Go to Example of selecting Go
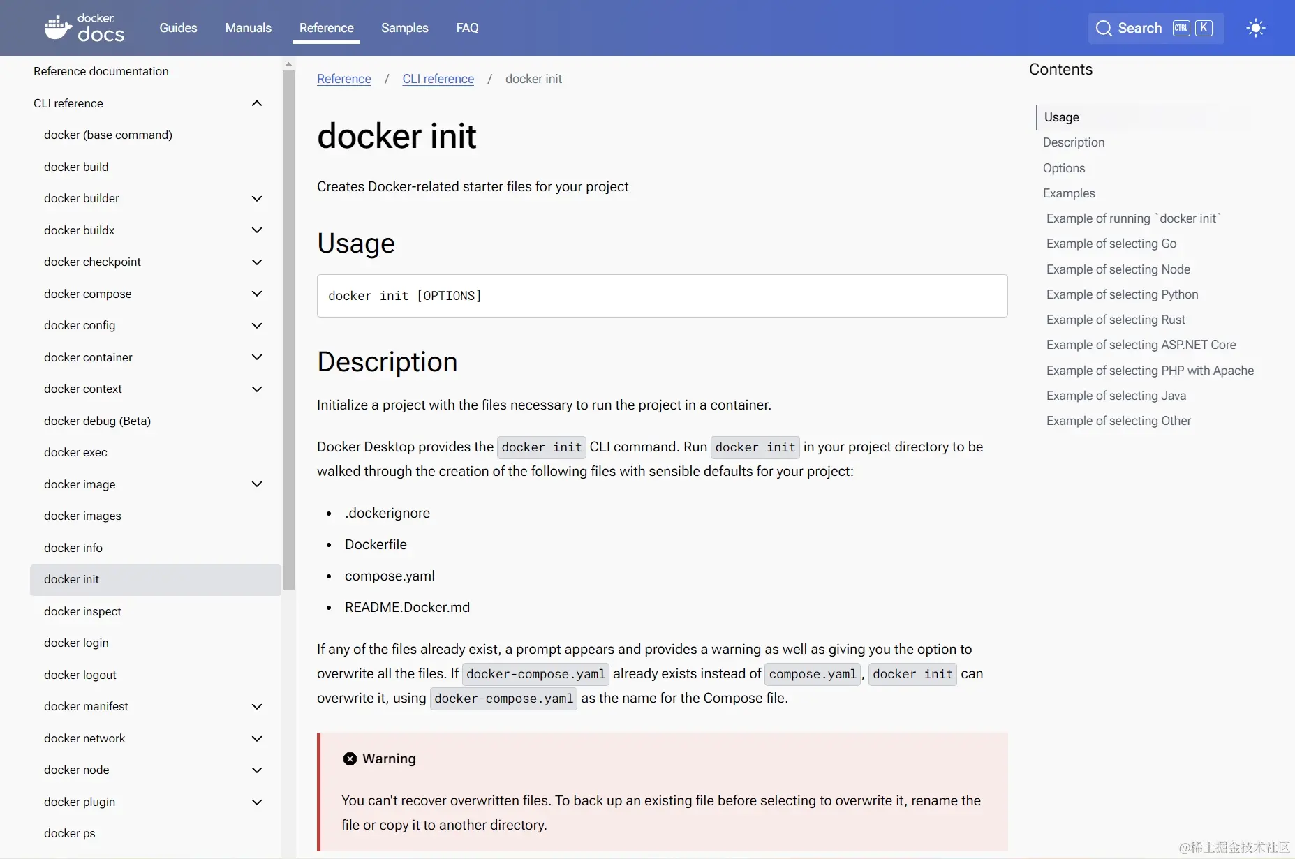The width and height of the screenshot is (1295, 859). [x=1111, y=244]
